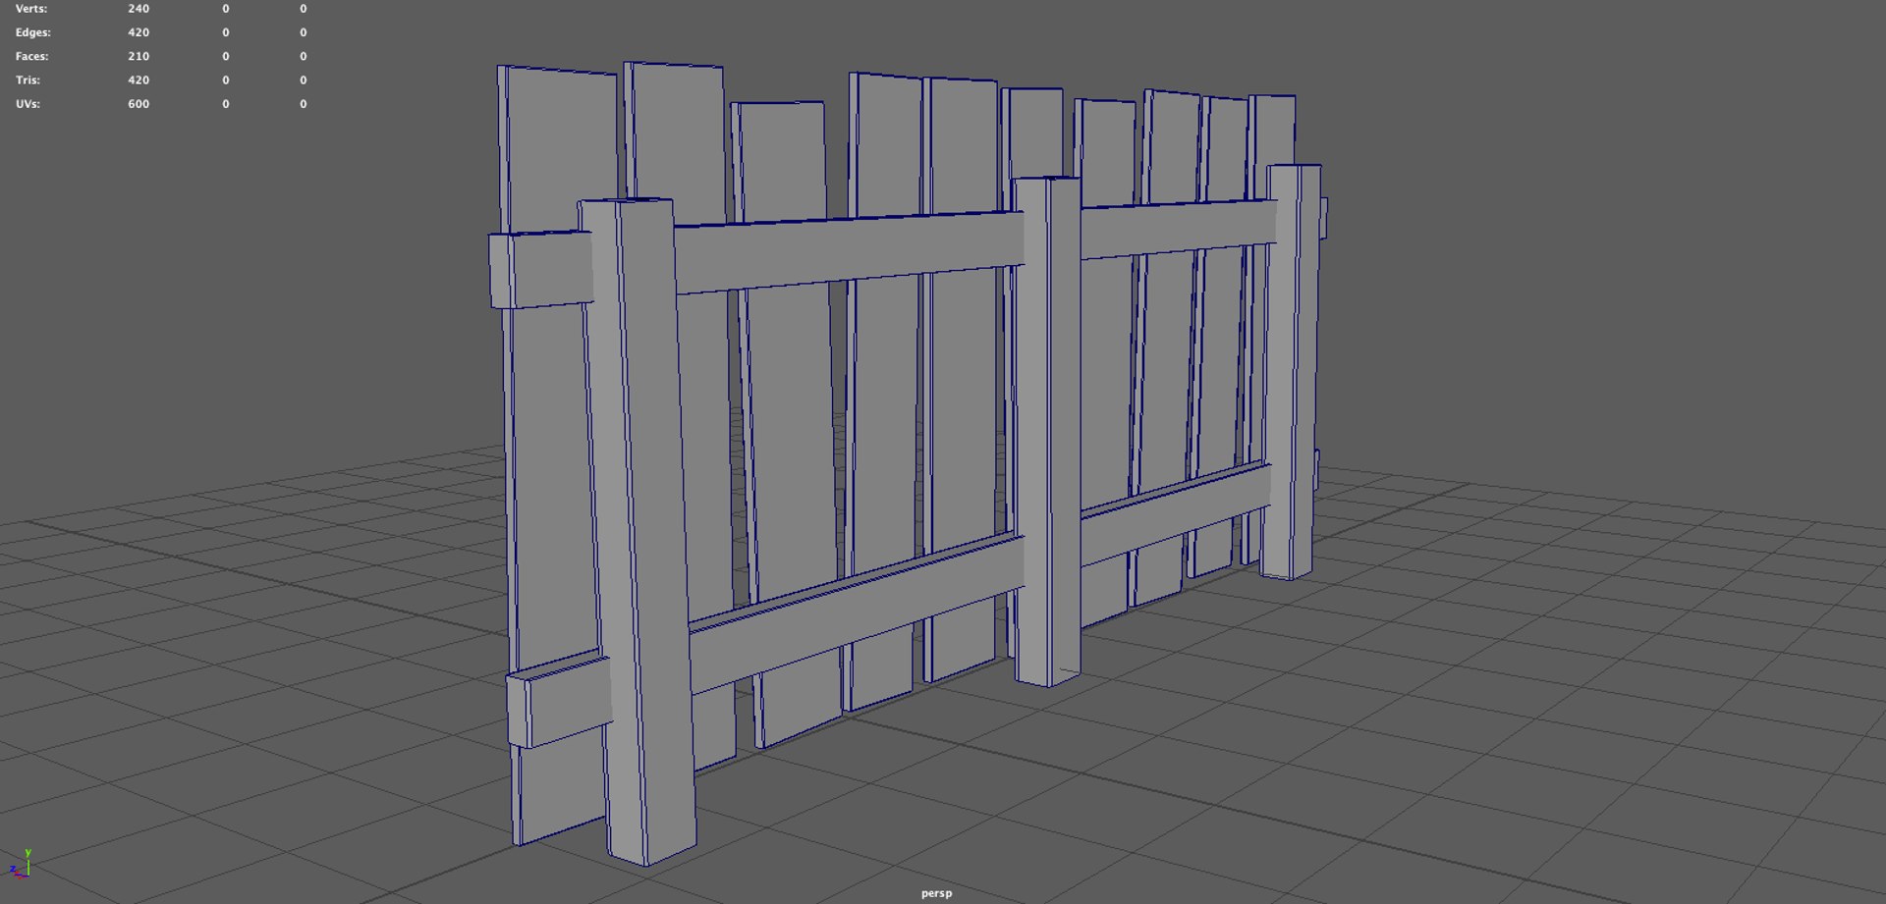Click the XYZ axis orientation gizmo
1886x904 pixels.
pyautogui.click(x=21, y=864)
